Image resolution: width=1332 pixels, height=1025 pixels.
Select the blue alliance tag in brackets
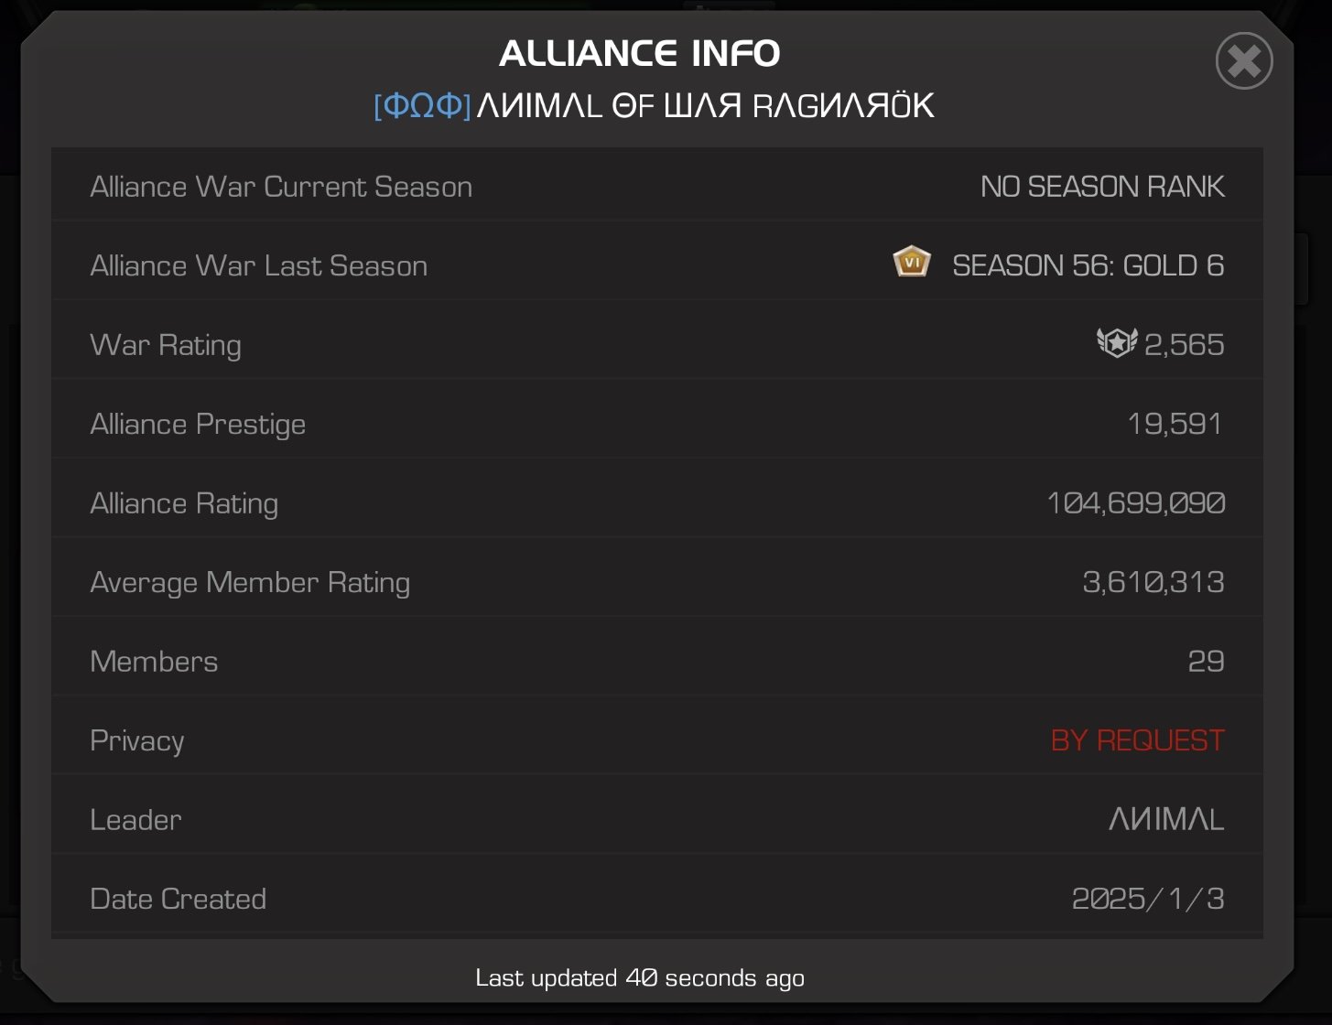pos(422,106)
